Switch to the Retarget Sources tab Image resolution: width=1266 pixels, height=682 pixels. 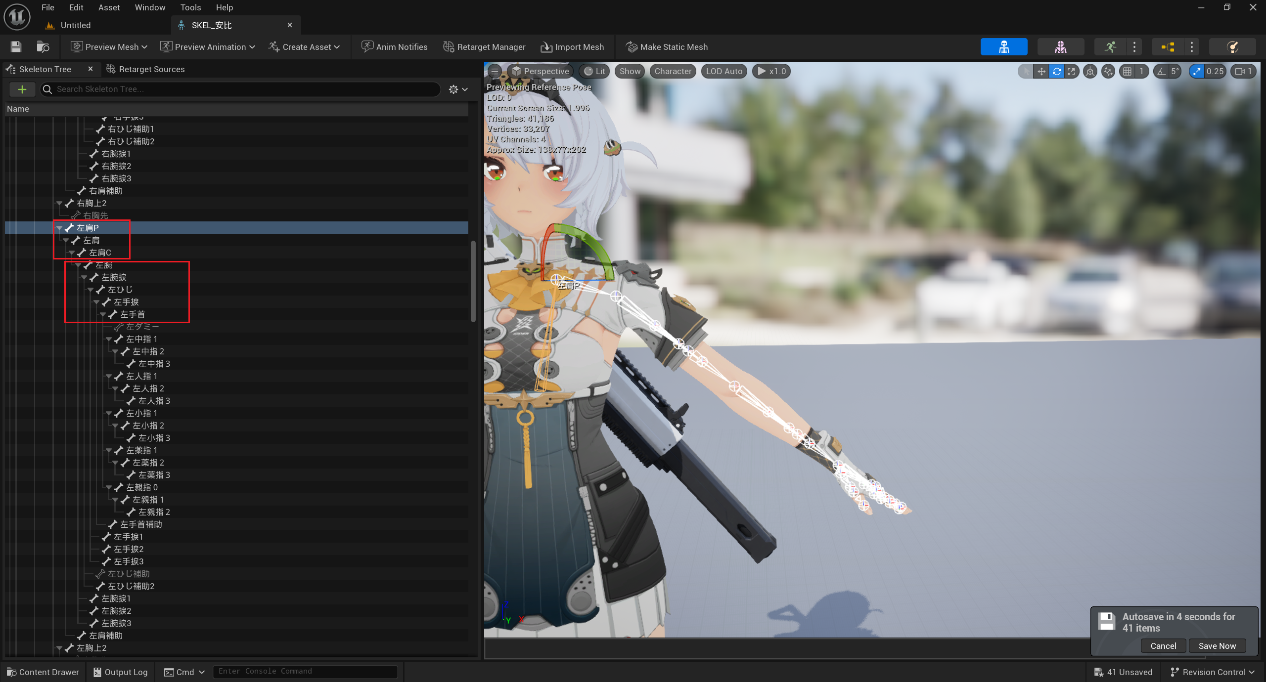(x=151, y=69)
